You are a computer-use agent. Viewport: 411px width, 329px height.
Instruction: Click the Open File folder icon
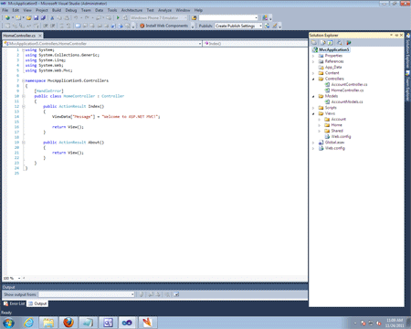(x=28, y=17)
